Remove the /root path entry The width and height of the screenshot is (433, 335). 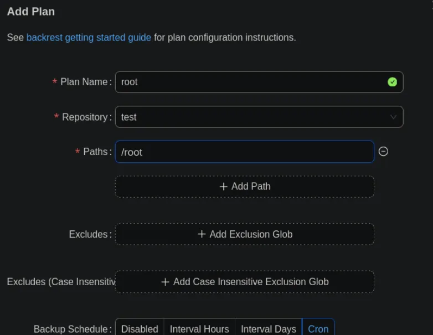point(383,151)
